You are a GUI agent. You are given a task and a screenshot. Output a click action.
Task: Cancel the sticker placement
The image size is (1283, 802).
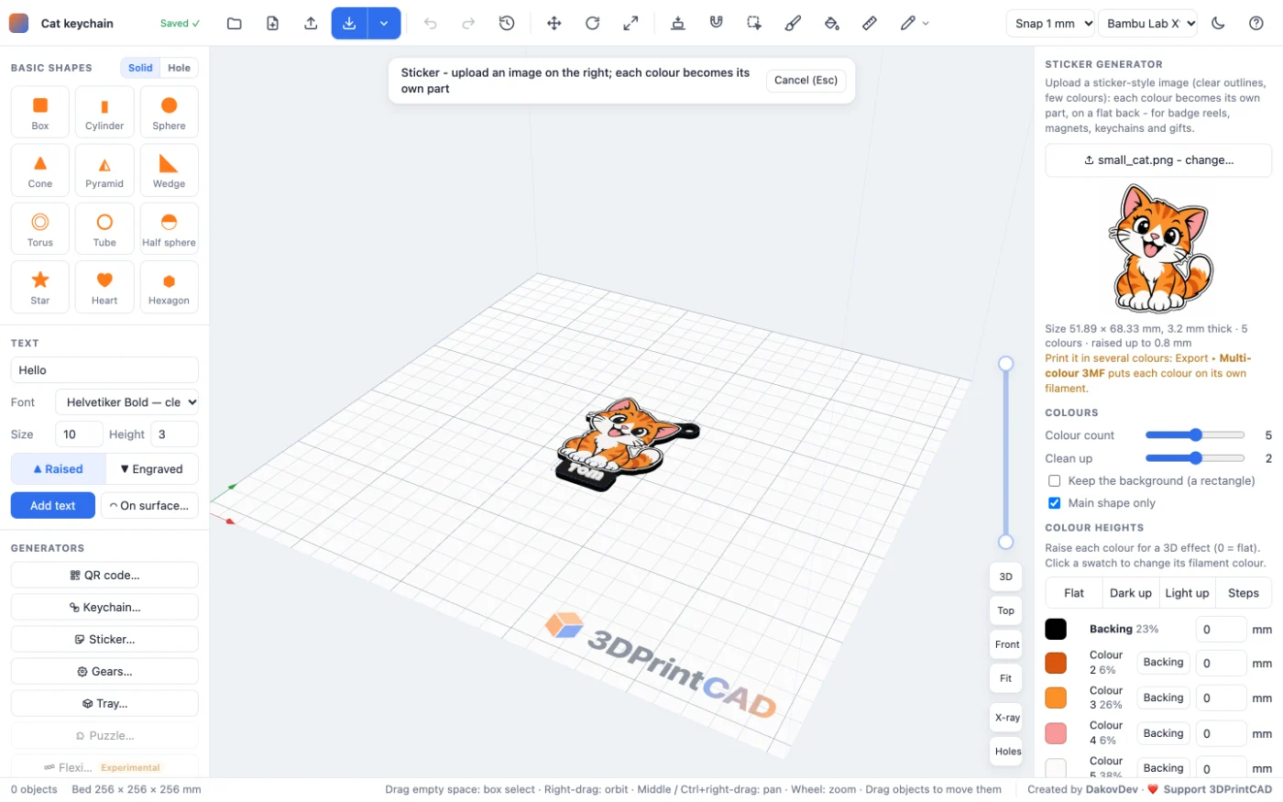[806, 81]
